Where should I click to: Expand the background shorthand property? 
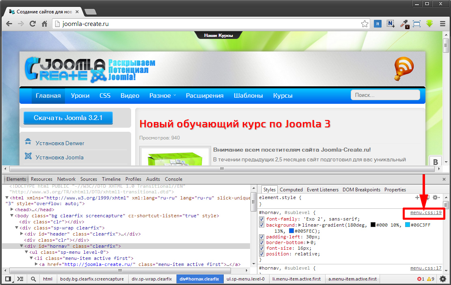tap(300, 225)
